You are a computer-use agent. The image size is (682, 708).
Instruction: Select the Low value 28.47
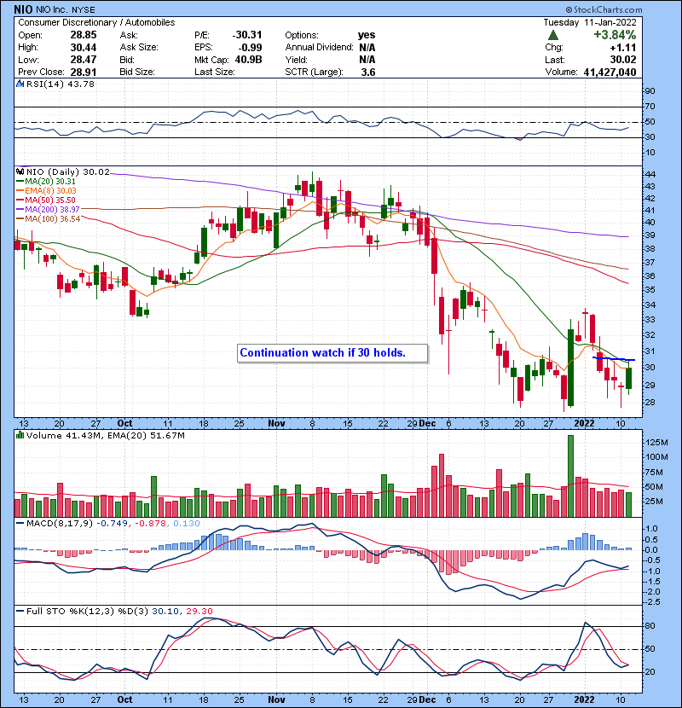[83, 60]
